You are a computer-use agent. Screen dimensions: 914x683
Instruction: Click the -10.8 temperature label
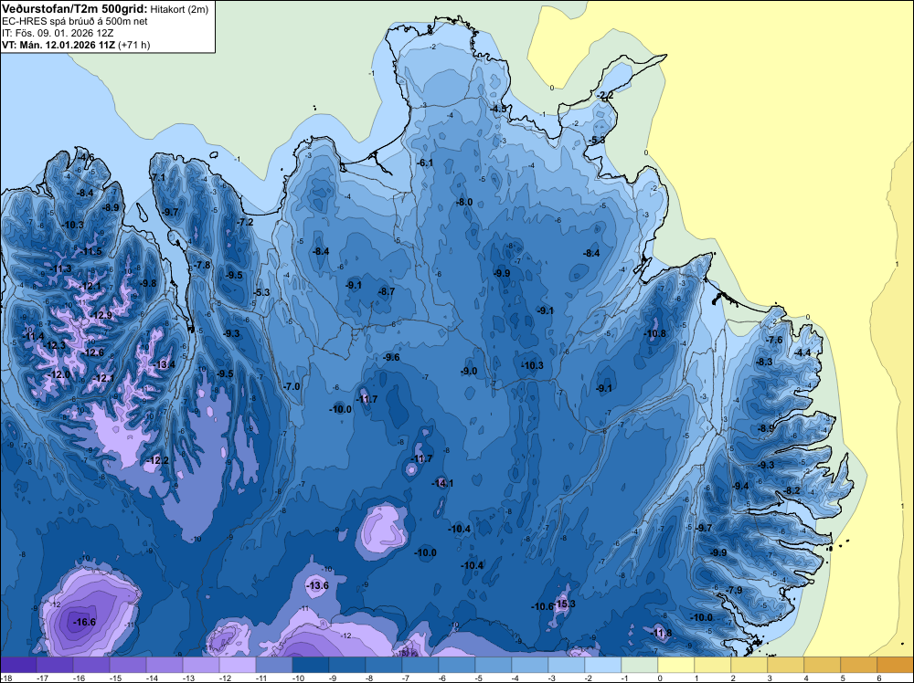tap(655, 333)
